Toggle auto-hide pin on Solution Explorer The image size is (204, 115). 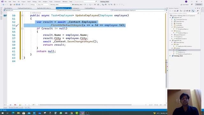(x=197, y=8)
